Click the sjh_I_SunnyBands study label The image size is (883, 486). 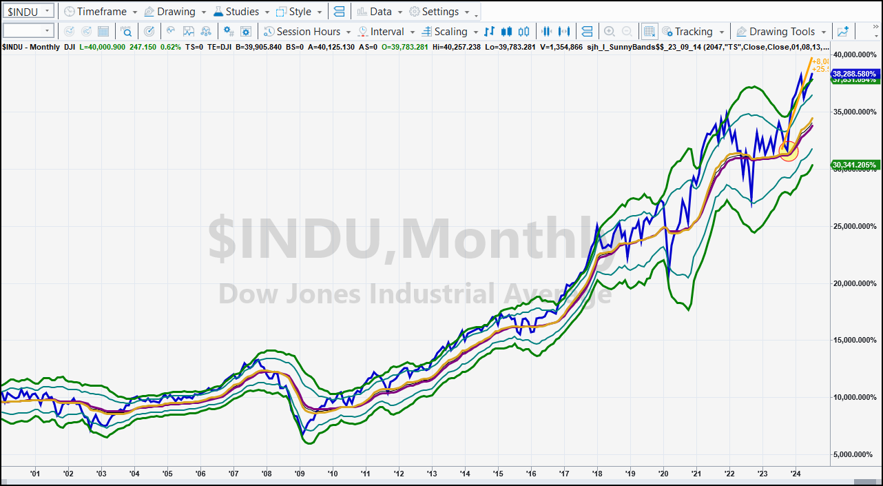[x=708, y=47]
